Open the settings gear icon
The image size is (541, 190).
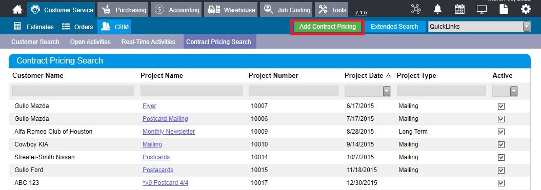pyautogui.click(x=526, y=9)
